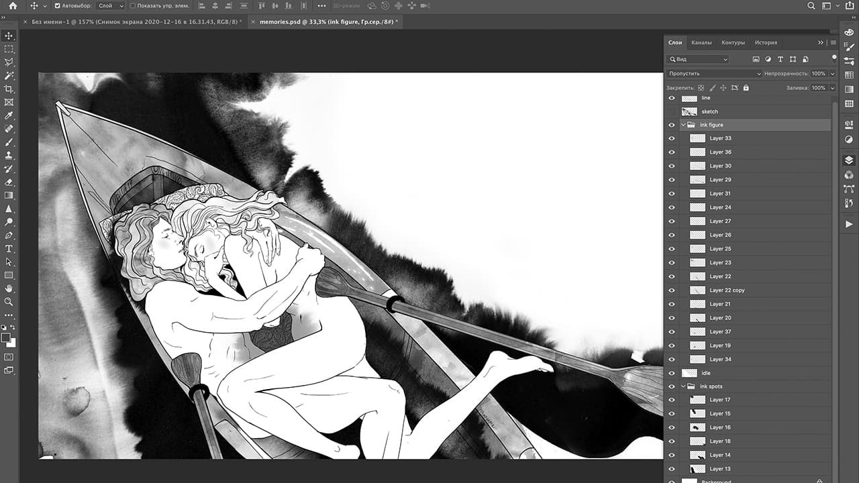Collapse the ink spots group
The width and height of the screenshot is (859, 483).
(683, 386)
